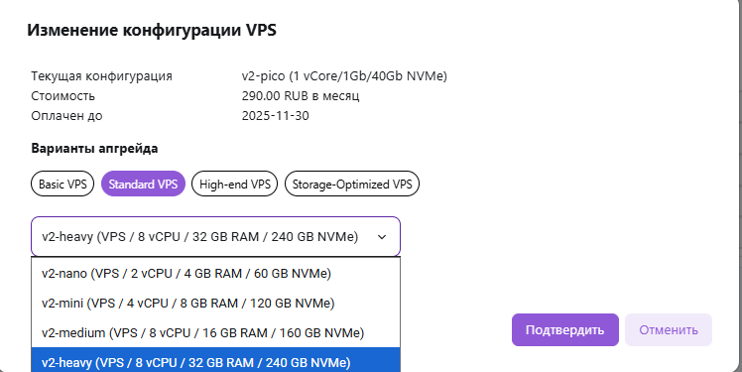Viewport: 742px width, 372px height.
Task: Click the Оплачен до label
Action: tap(66, 115)
